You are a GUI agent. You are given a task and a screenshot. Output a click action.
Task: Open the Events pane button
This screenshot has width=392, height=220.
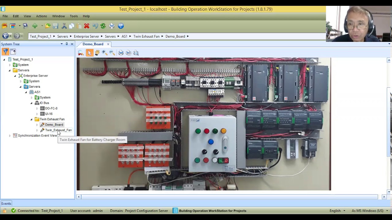click(x=6, y=204)
